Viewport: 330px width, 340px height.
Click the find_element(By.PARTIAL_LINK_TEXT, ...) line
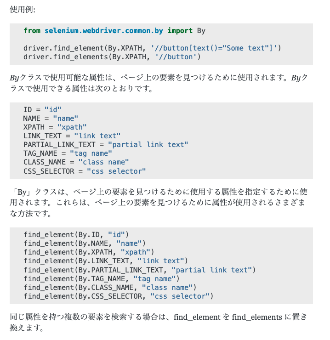139,270
